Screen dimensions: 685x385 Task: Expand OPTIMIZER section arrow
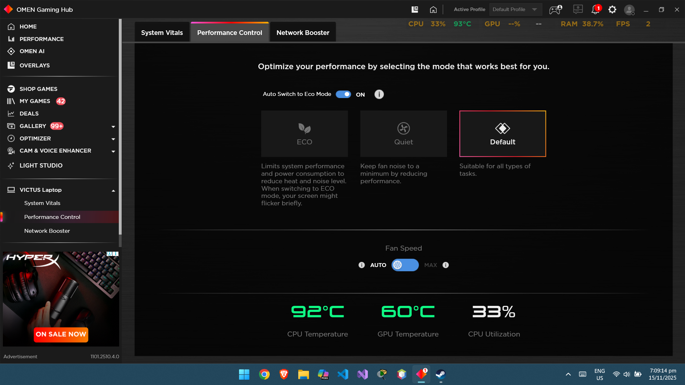(113, 139)
